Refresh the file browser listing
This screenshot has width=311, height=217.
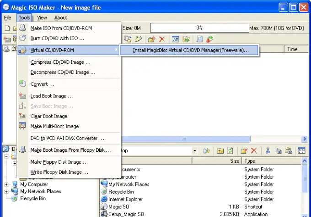(230, 151)
